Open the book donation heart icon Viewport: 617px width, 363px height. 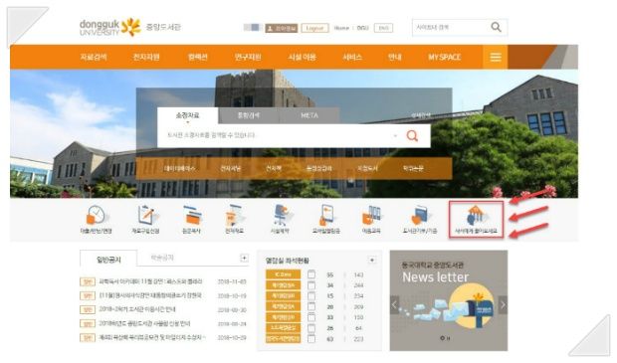click(420, 216)
